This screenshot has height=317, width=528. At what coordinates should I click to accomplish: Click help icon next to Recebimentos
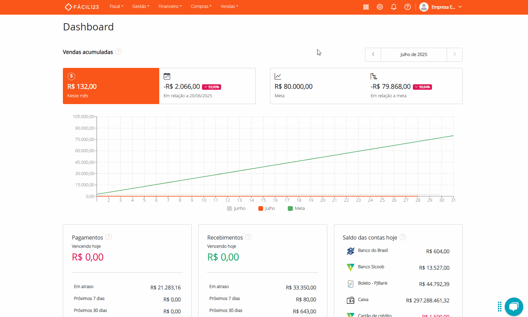[248, 237]
